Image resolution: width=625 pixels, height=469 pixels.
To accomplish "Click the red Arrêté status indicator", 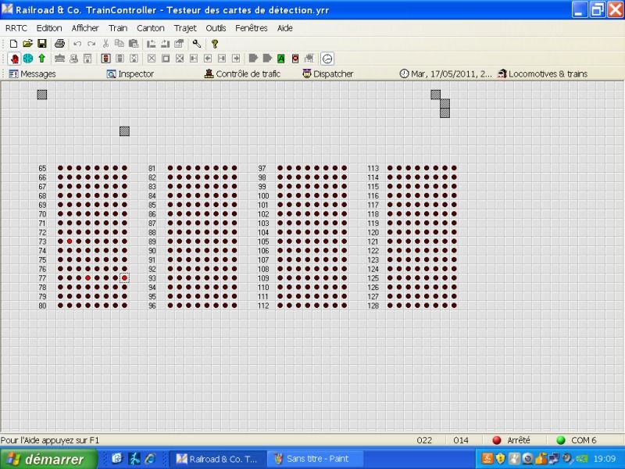I will (497, 440).
